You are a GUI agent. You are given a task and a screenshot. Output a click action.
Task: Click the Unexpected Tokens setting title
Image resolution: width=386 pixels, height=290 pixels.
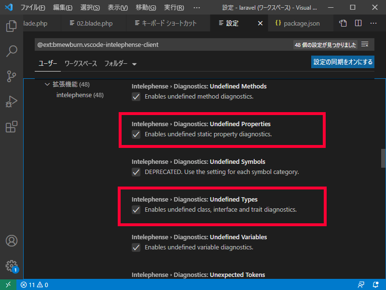(198, 275)
